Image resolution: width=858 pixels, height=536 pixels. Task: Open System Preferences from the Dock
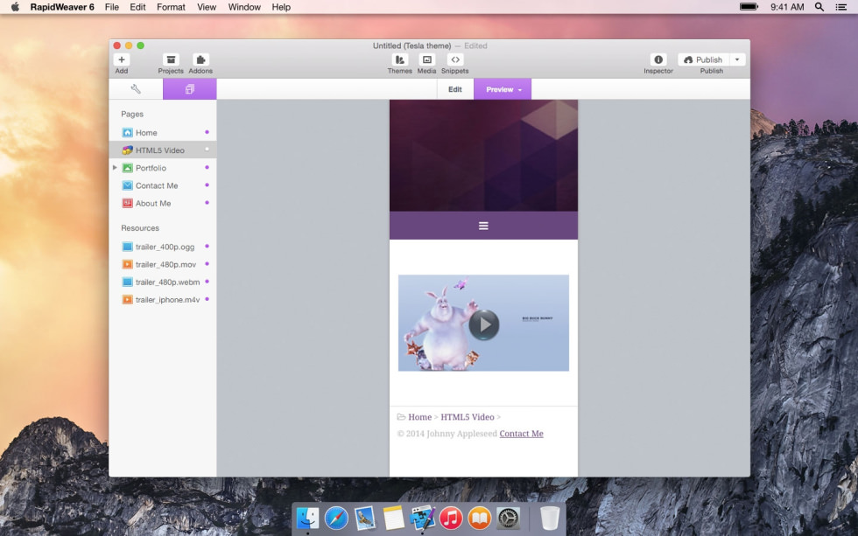click(x=509, y=518)
